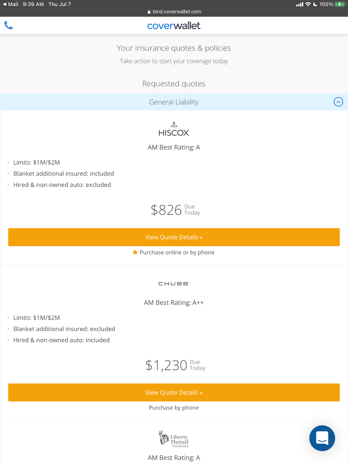Tap the General Liability header
The height and width of the screenshot is (464, 348).
point(174,102)
